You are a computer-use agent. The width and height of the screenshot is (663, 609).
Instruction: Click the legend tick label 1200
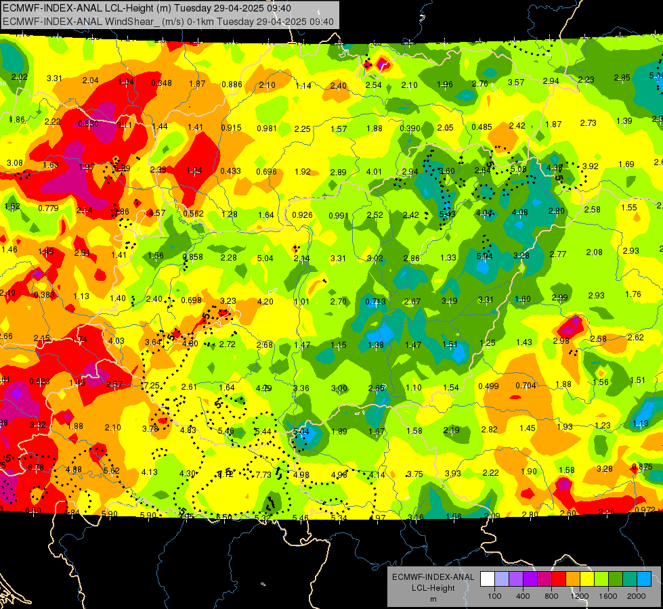click(x=580, y=596)
